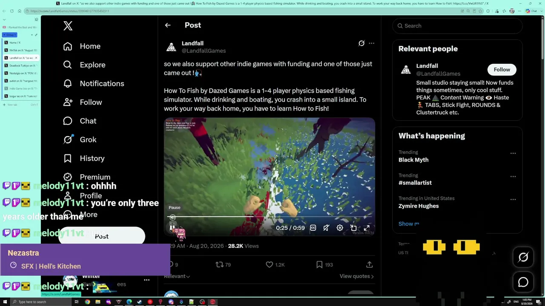Collapse the Group 1 tab group
Image resolution: width=545 pixels, height=306 pixels.
[10, 35]
